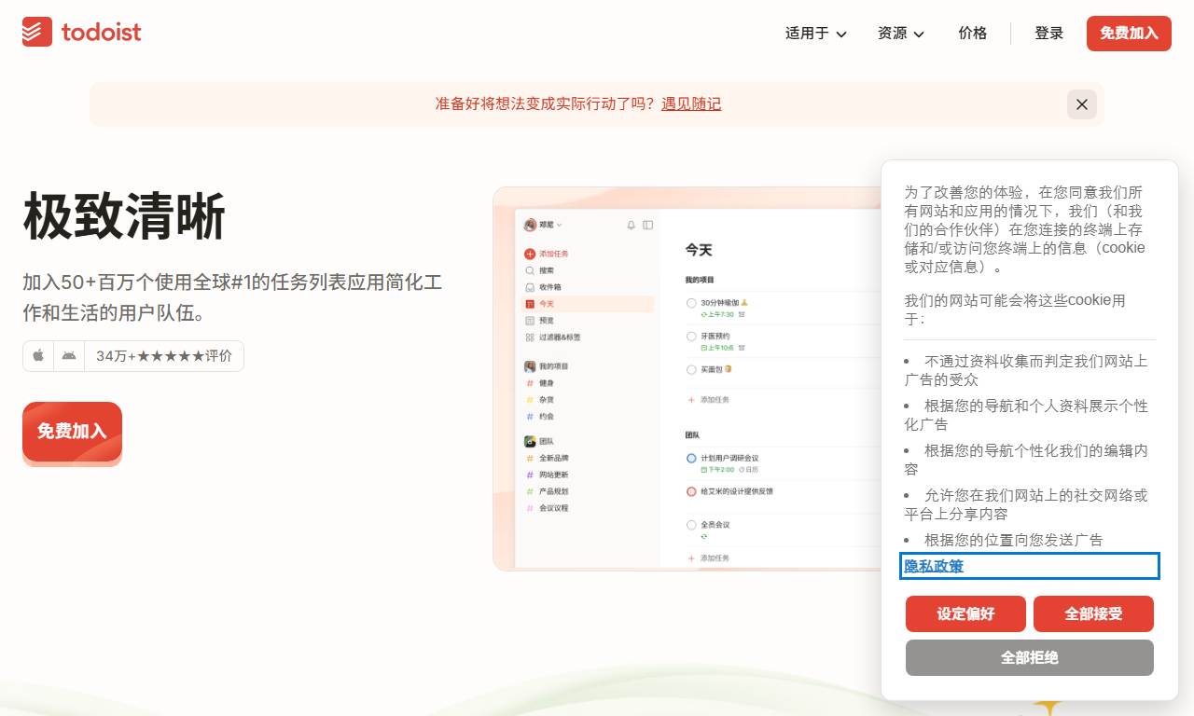This screenshot has height=716, width=1194.
Task: Click the Android platform icon
Action: (69, 356)
